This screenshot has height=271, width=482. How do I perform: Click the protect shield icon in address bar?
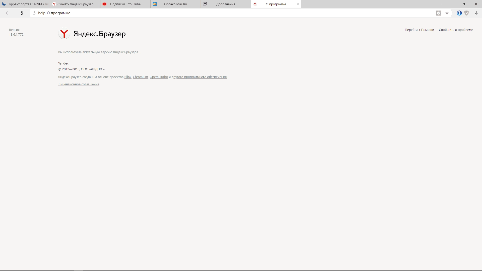point(439,13)
